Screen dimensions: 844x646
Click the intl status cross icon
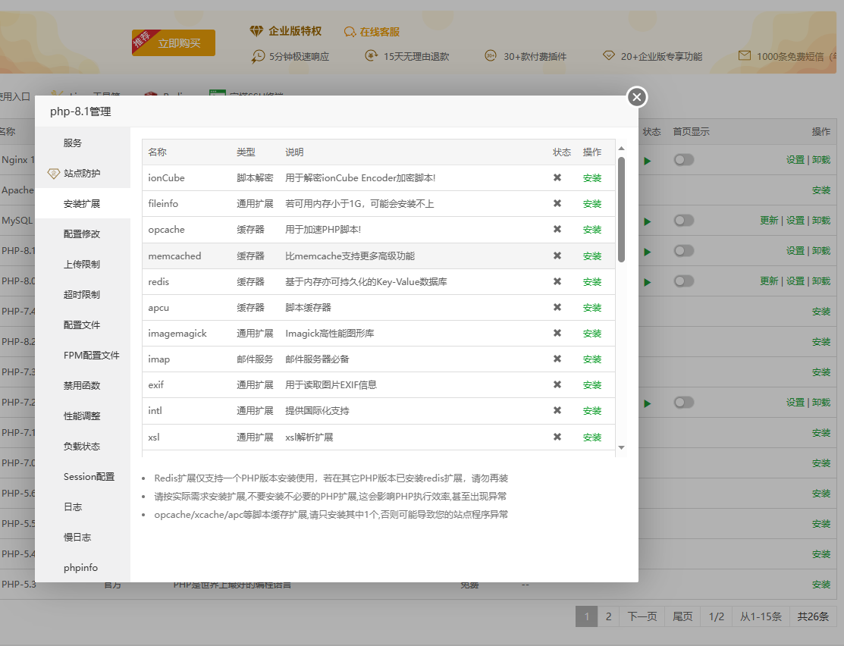557,410
